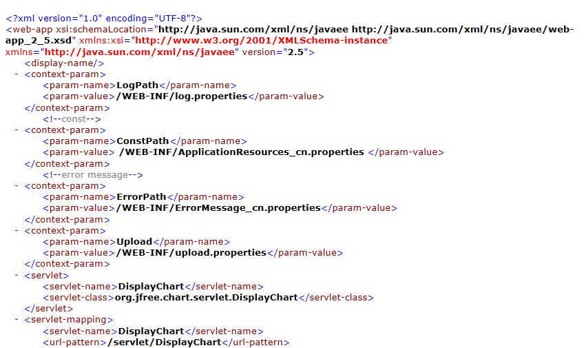Select the /WEB-INF/upload.properties value
Image resolution: width=586 pixels, height=348 pixels.
(191, 253)
